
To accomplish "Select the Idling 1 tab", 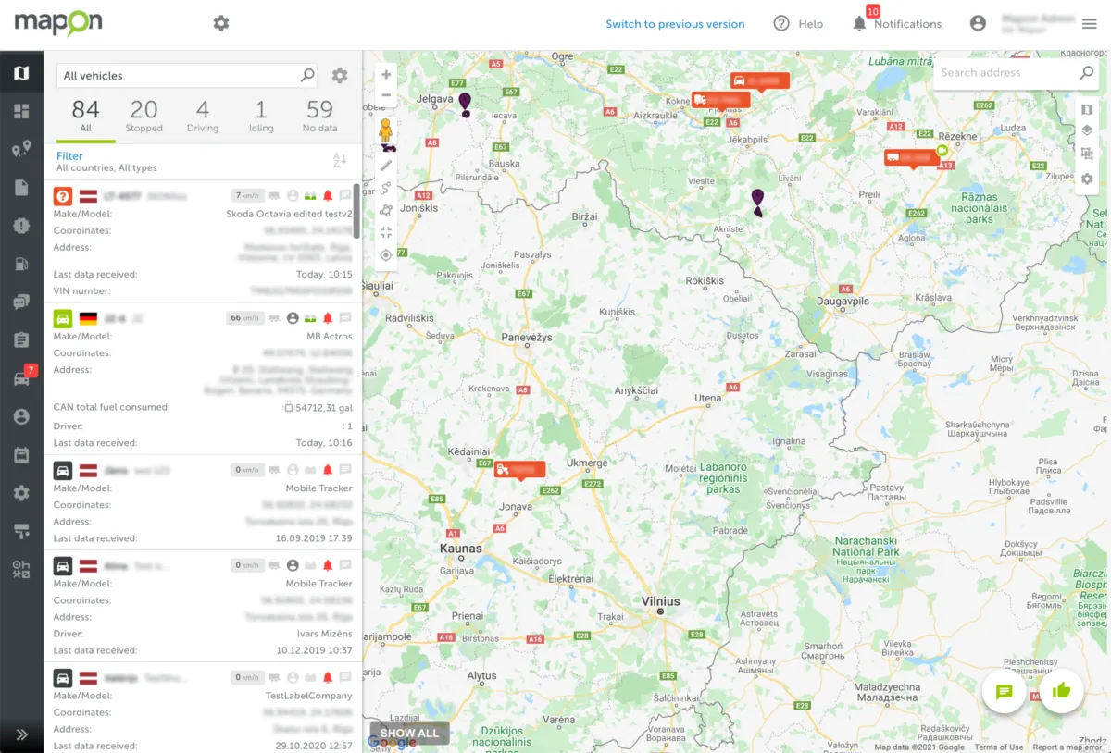I will (261, 117).
